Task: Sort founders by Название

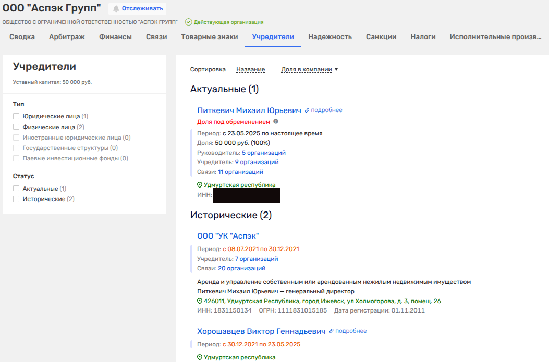Action: coord(250,69)
